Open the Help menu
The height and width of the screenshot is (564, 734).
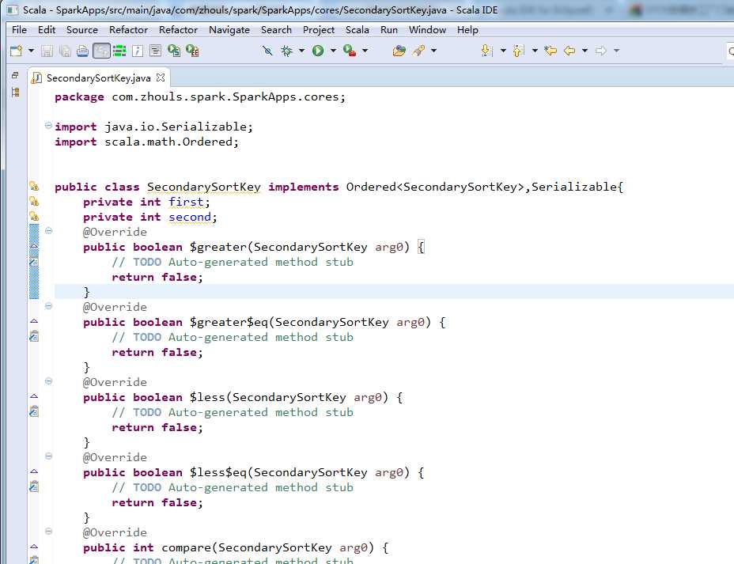pyautogui.click(x=467, y=29)
